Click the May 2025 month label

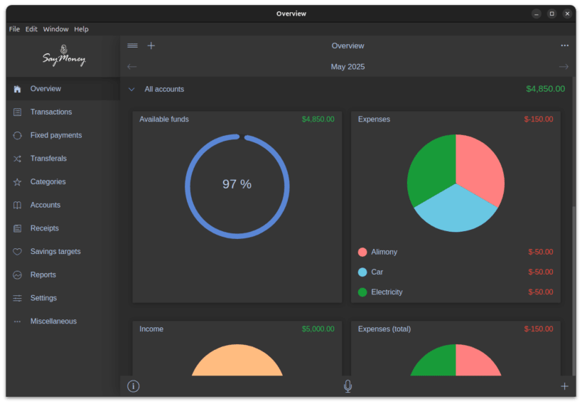(347, 67)
